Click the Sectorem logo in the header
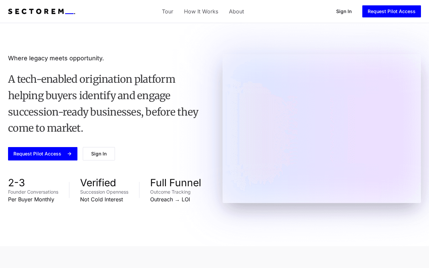The width and height of the screenshot is (429, 268). pos(42,11)
